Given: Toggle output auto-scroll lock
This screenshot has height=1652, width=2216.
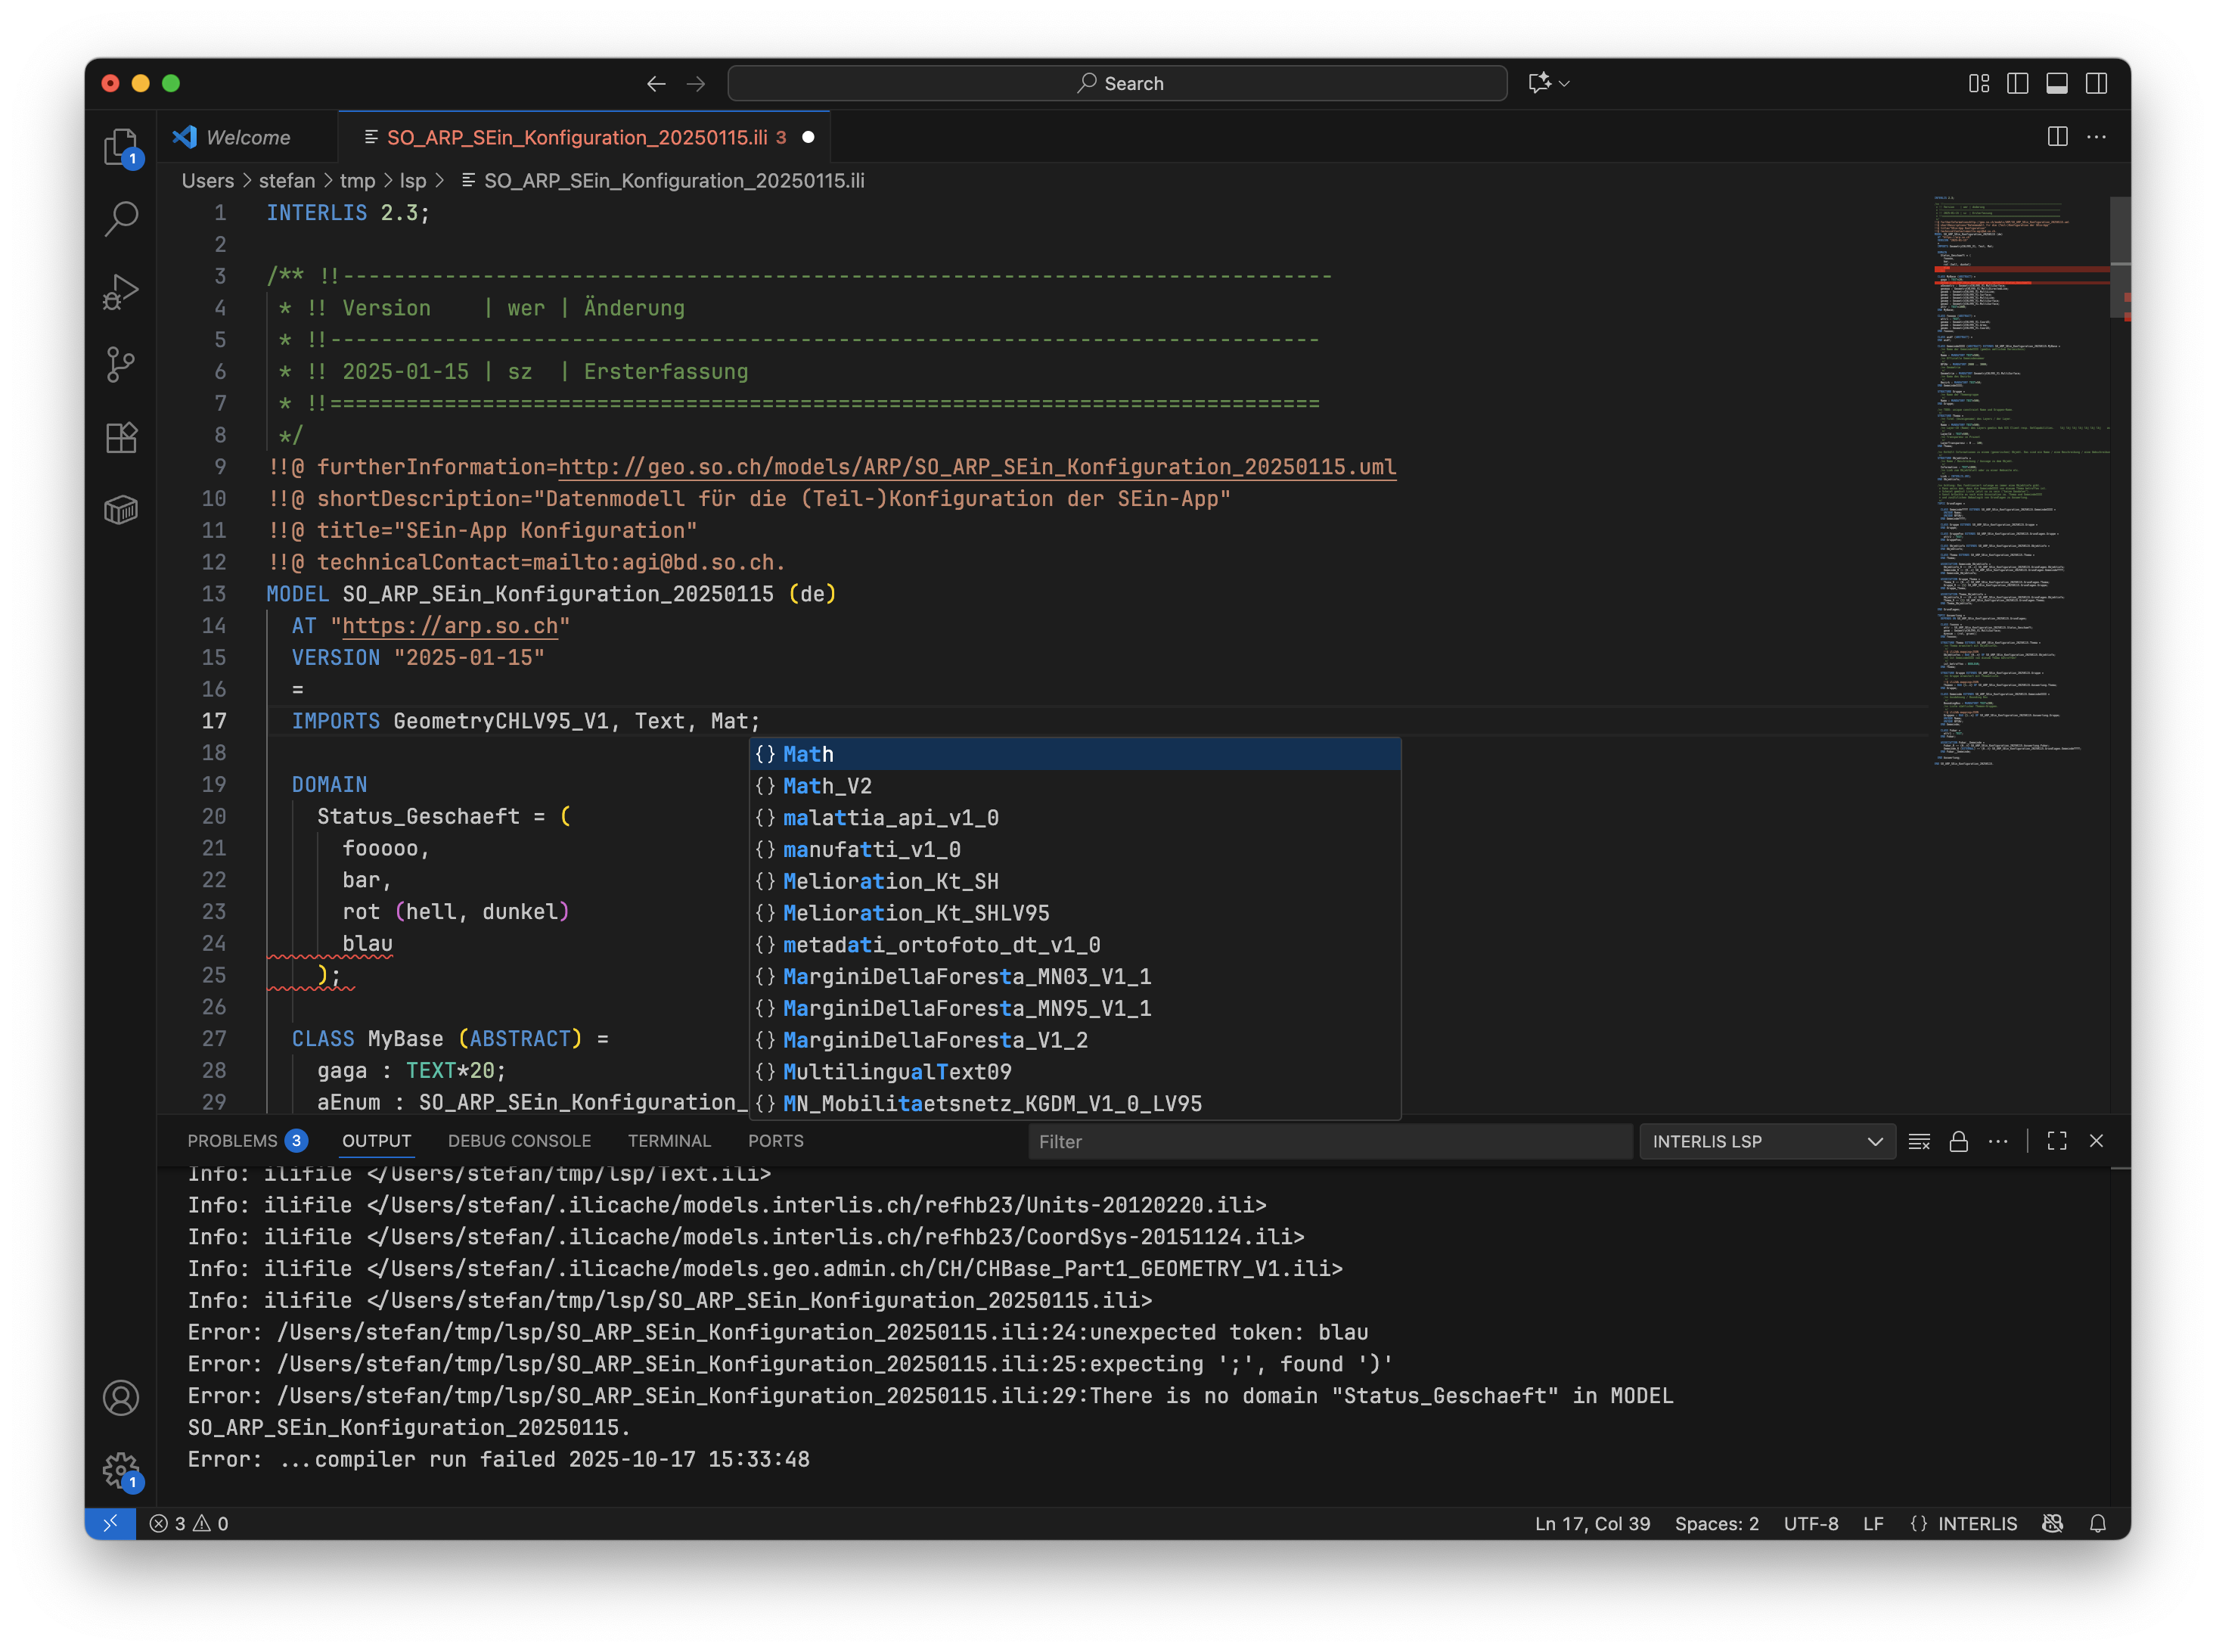Looking at the screenshot, I should point(1958,1141).
